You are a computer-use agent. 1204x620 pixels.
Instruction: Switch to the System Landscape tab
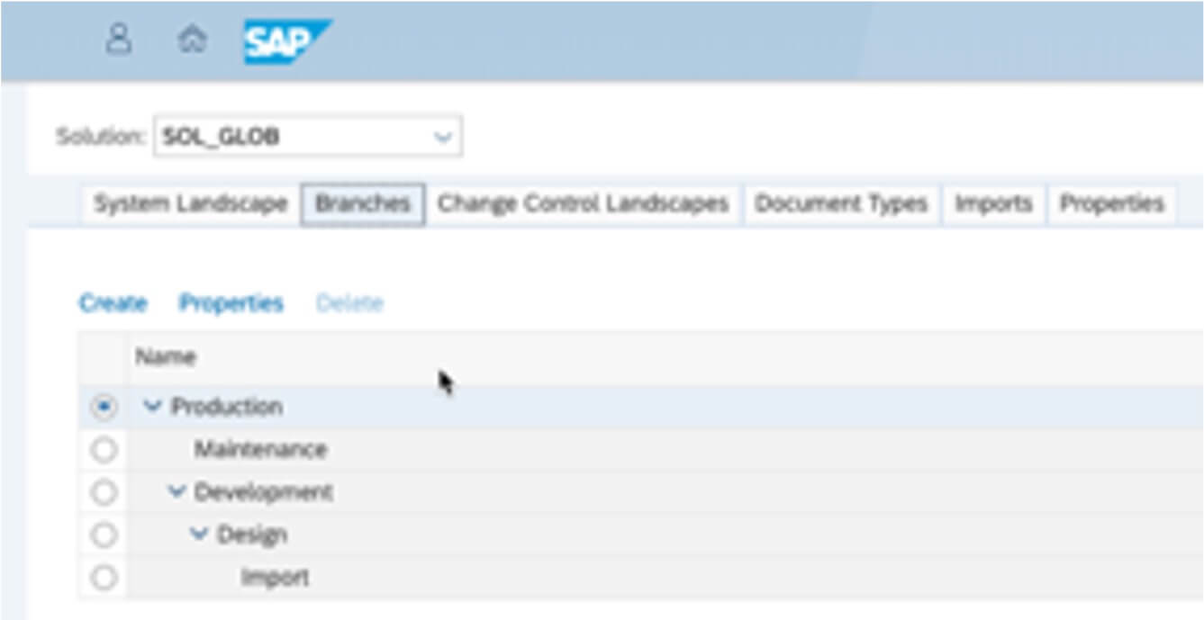pyautogui.click(x=191, y=203)
